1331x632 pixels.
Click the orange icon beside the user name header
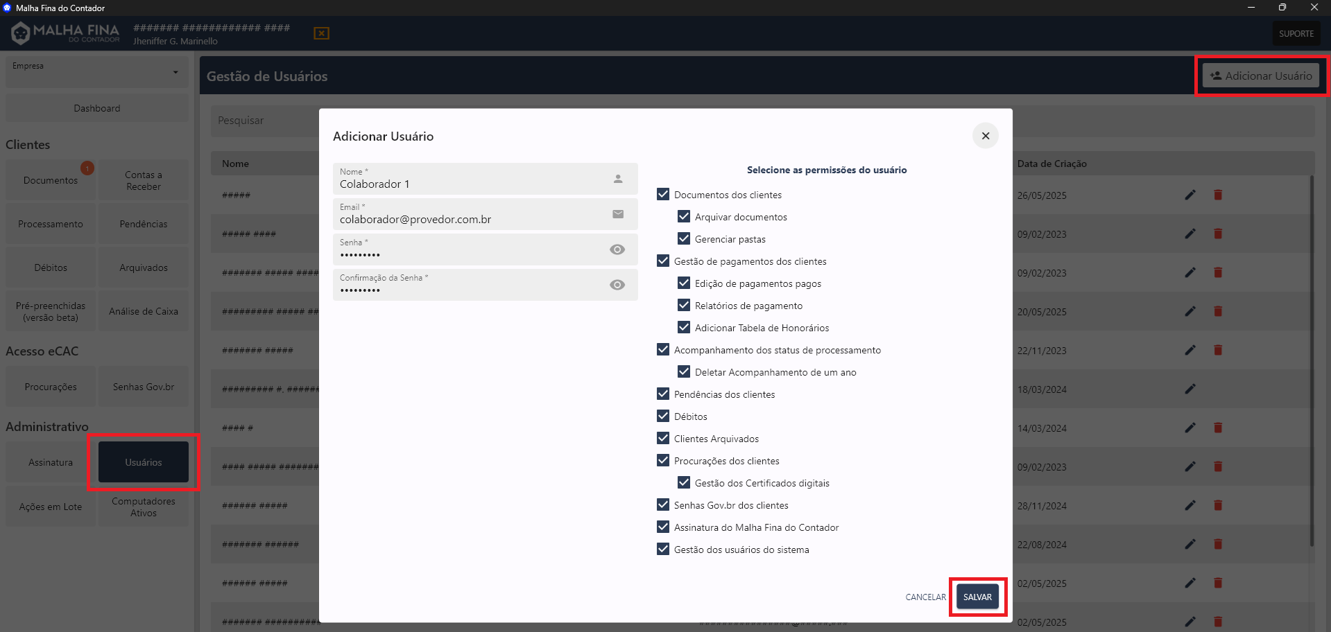[x=321, y=33]
